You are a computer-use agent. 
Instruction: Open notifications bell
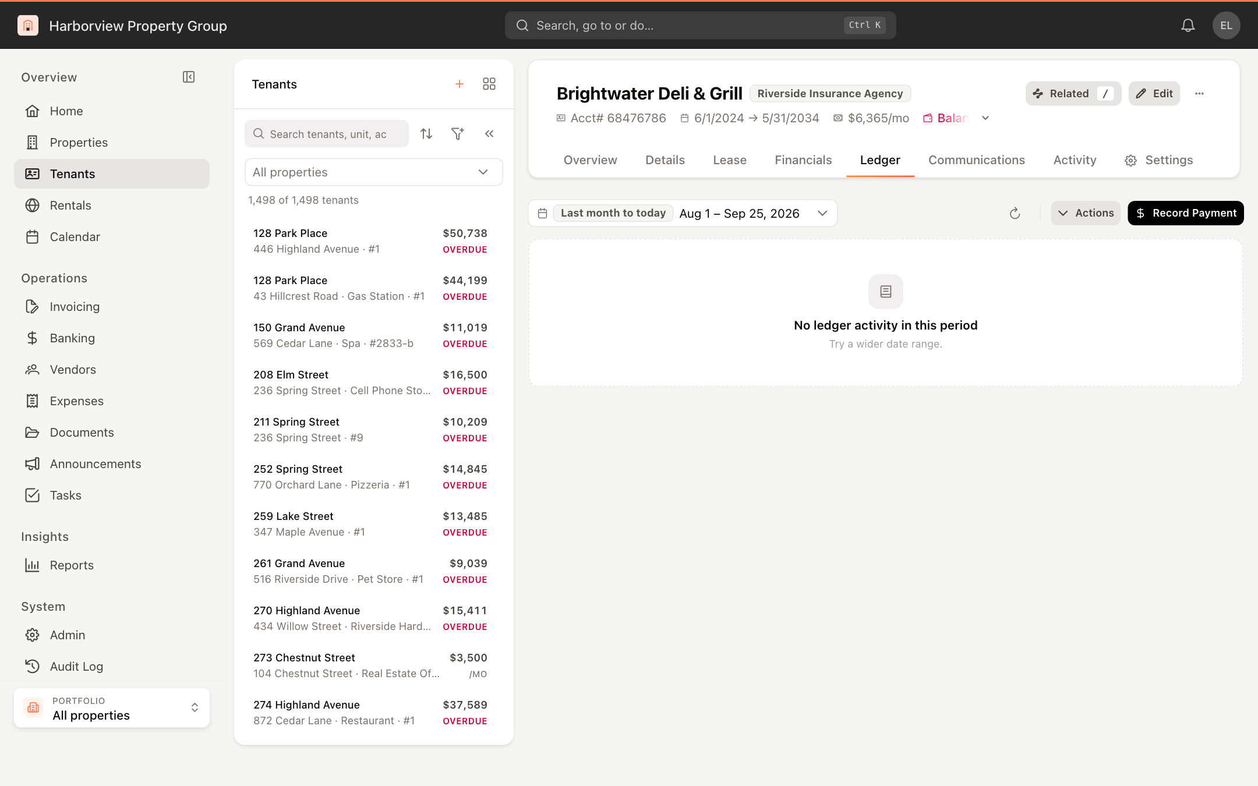(x=1188, y=26)
